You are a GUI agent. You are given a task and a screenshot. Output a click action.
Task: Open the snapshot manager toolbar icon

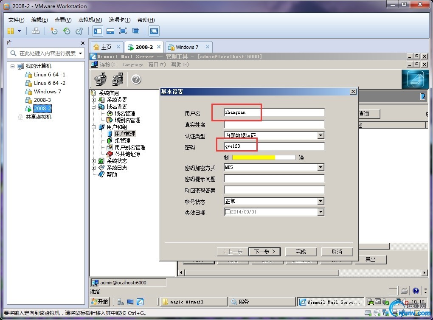tap(79, 31)
